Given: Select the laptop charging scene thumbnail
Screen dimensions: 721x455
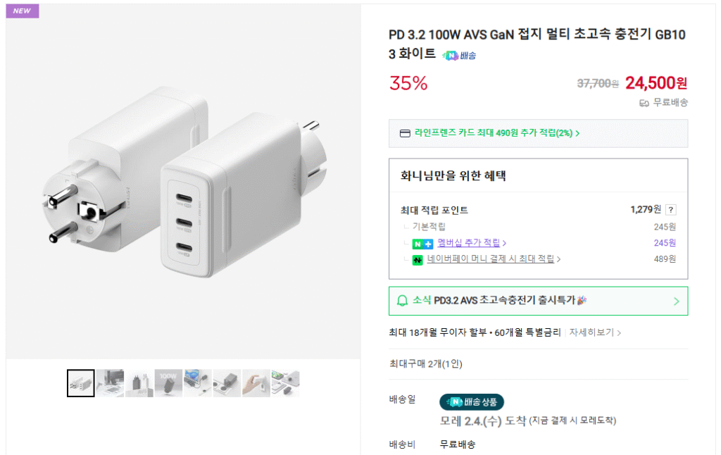Looking at the screenshot, I should click(198, 382).
